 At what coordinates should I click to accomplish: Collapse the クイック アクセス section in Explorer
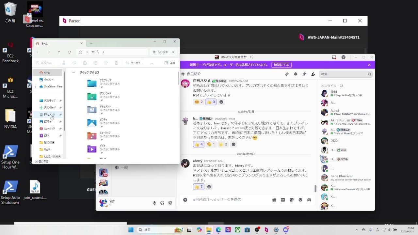[x=73, y=72]
